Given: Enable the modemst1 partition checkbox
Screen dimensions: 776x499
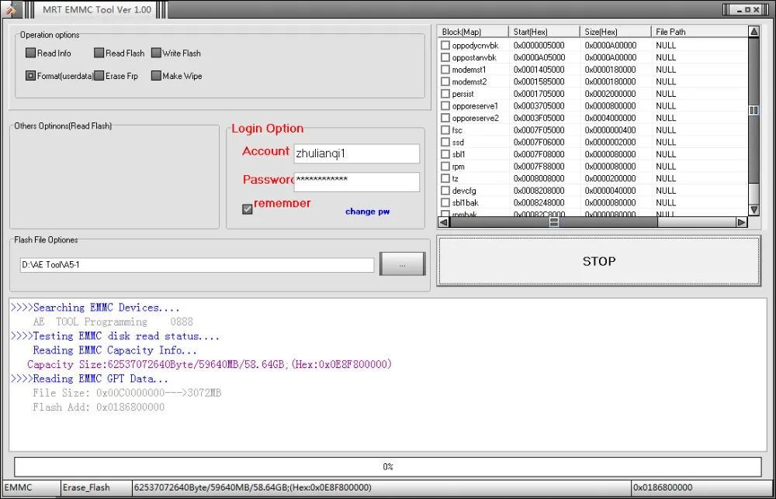Looking at the screenshot, I should [x=445, y=70].
